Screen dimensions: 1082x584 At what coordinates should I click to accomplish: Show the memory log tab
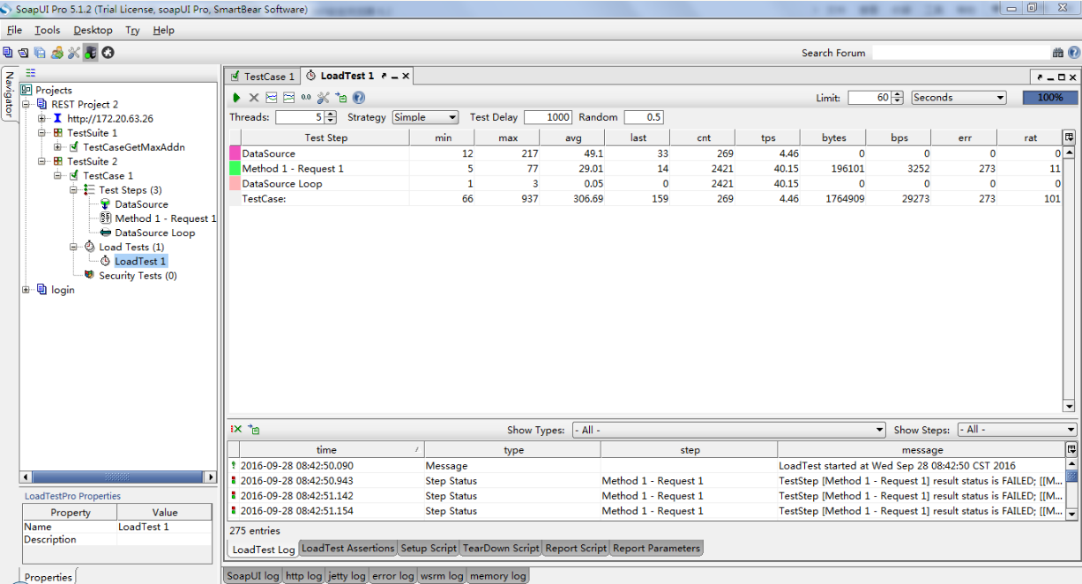498,576
